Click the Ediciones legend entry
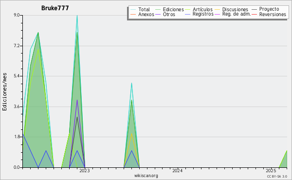The height and width of the screenshot is (180, 292). 169,9
